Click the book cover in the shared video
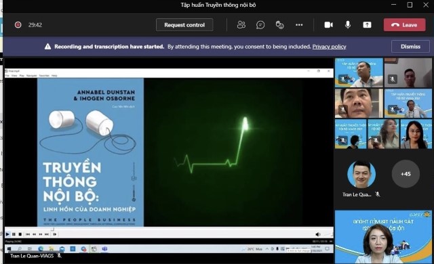 [x=90, y=152]
